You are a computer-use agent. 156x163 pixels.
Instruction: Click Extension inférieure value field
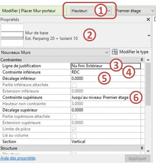click(106, 91)
